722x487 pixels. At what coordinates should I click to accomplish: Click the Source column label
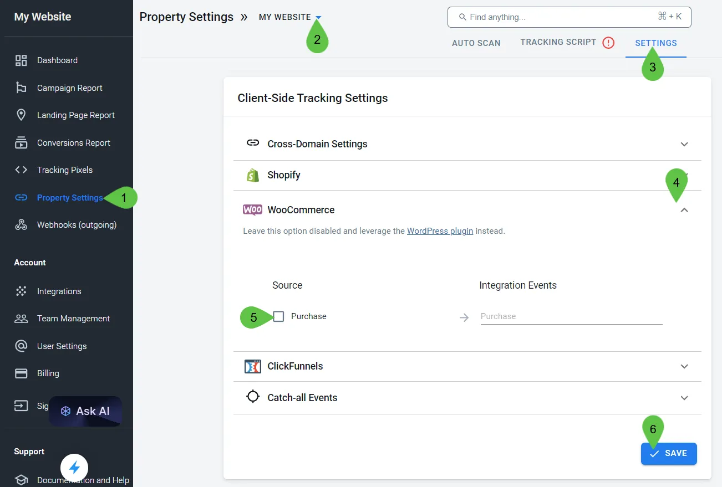coord(287,285)
